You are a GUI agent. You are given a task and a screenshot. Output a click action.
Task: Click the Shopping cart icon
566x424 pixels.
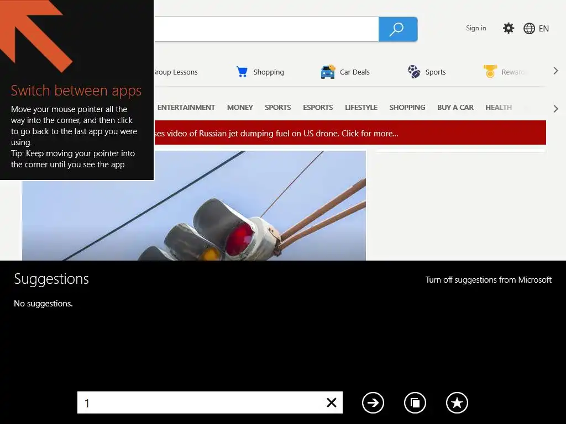[242, 72]
